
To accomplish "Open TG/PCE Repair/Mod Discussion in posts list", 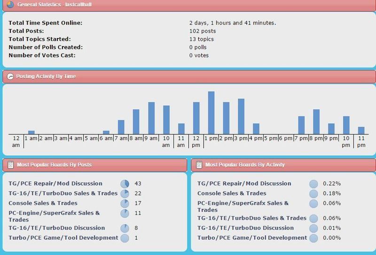I will (55, 184).
